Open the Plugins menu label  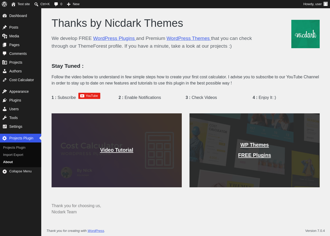[x=15, y=100]
